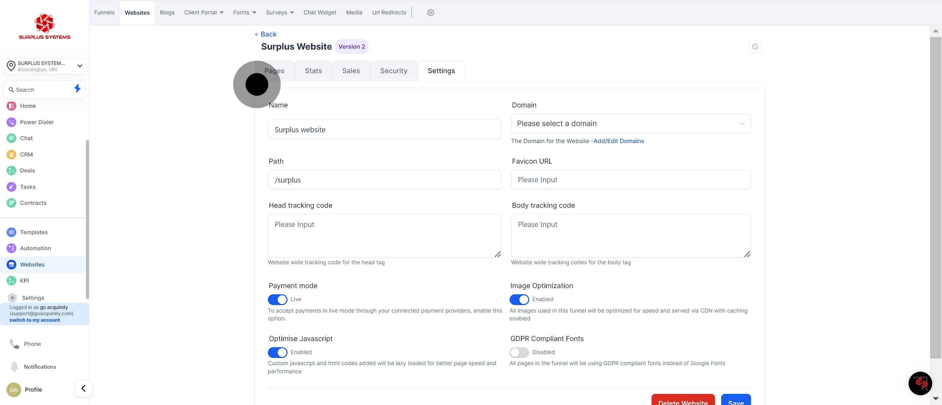The height and width of the screenshot is (405, 942).
Task: Open the floating chat support widget
Action: [x=920, y=383]
